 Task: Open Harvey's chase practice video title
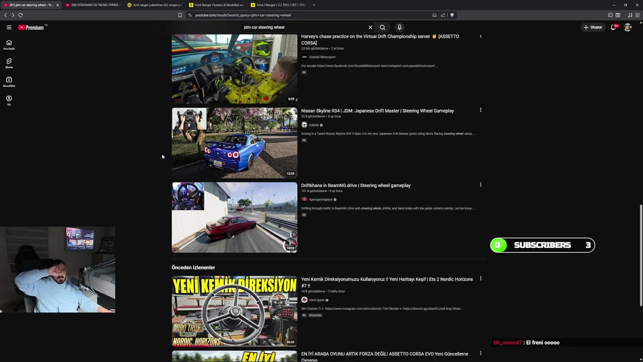[380, 39]
